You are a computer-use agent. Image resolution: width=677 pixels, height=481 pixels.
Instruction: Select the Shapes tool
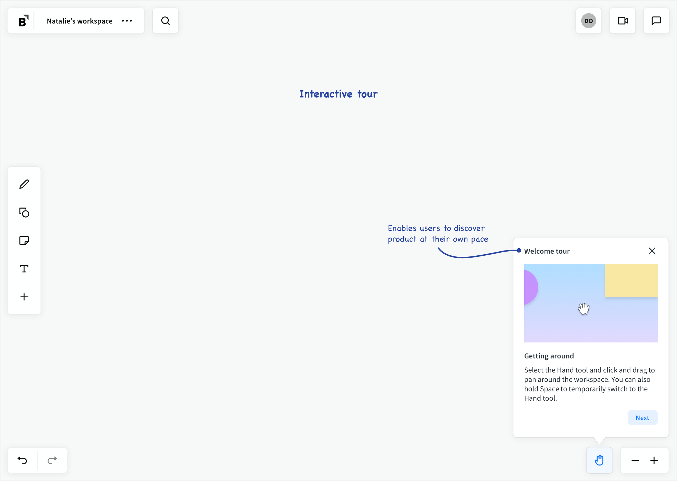click(24, 212)
